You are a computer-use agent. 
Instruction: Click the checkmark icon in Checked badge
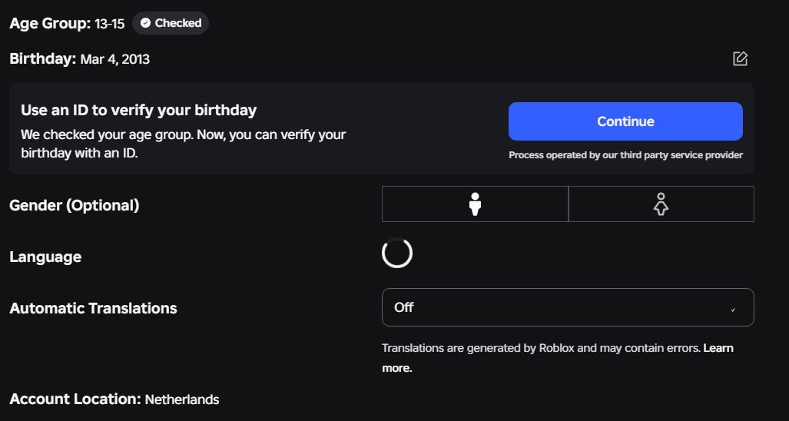point(145,23)
